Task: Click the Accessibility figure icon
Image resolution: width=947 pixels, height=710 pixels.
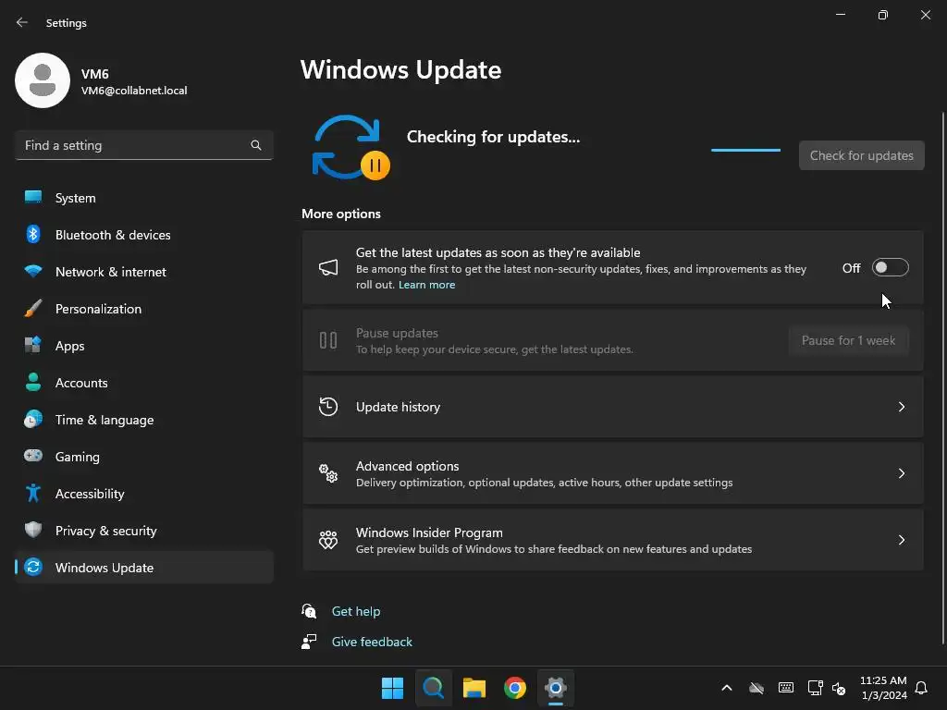Action: (33, 494)
